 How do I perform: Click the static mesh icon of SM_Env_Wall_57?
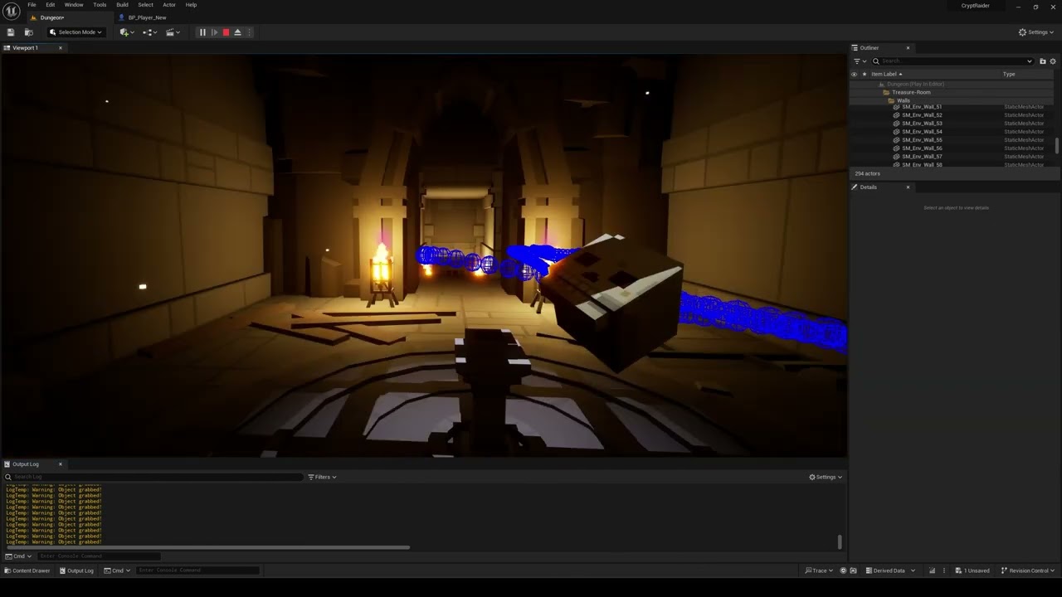click(896, 157)
